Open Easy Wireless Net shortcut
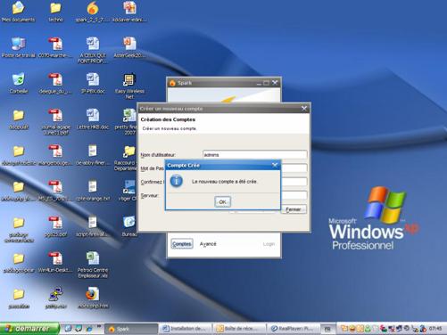Screen dimensions: 447x335 (129, 86)
